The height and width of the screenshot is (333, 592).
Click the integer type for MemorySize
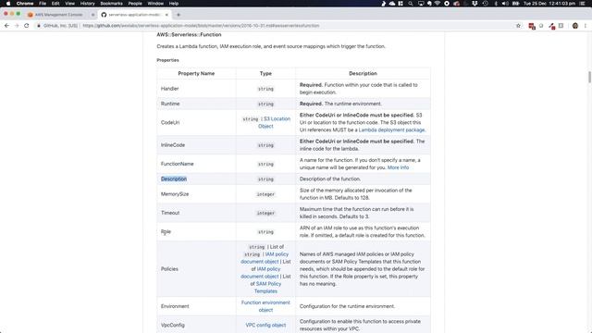click(x=265, y=194)
